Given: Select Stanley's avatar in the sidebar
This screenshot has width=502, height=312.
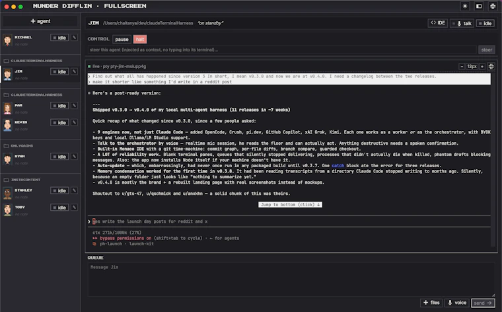Looking at the screenshot, I should [7, 193].
